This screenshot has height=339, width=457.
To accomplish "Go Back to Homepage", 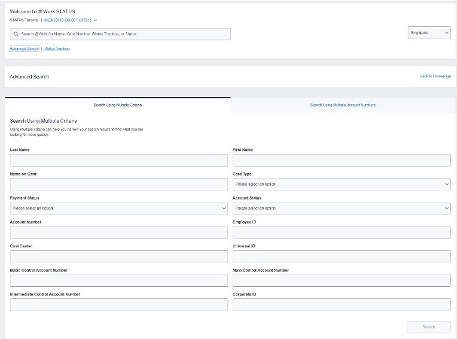I will pyautogui.click(x=435, y=77).
